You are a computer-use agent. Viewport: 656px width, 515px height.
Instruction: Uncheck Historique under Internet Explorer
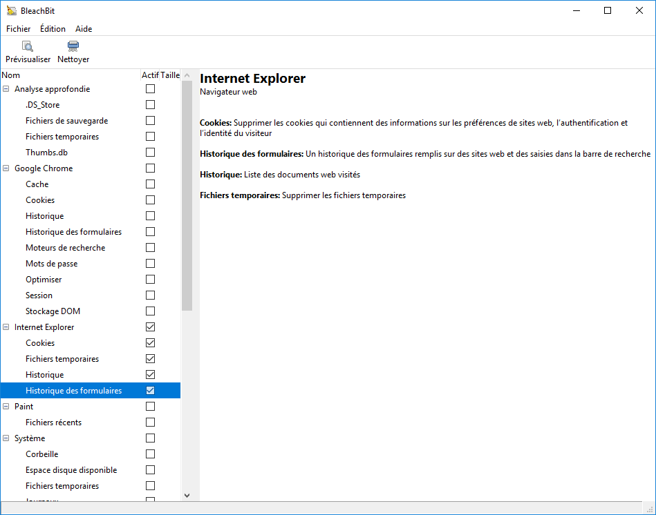tap(150, 375)
